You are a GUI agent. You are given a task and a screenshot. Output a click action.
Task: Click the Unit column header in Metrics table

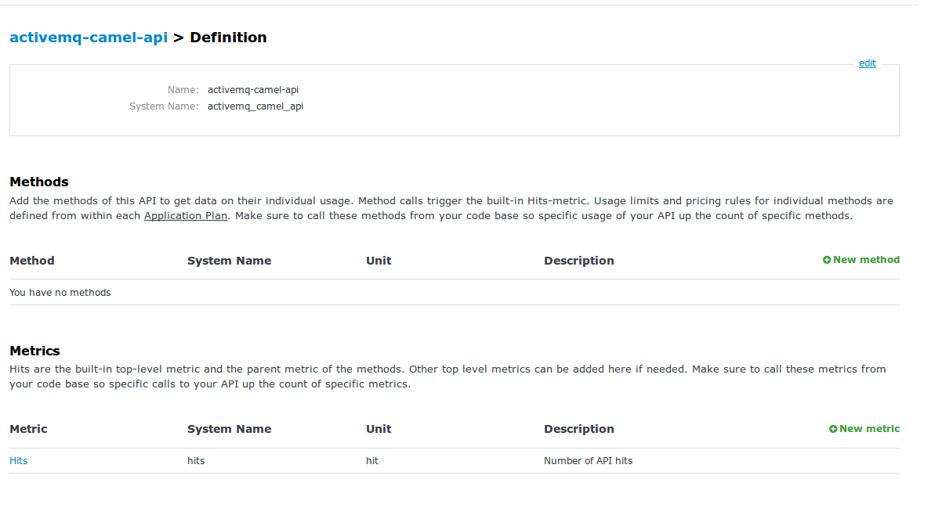[379, 428]
